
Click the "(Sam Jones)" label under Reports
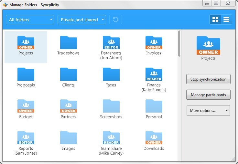26,153
